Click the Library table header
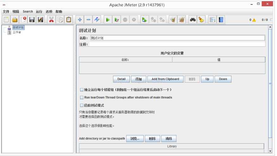This screenshot has width=277, height=156. pyautogui.click(x=172, y=146)
